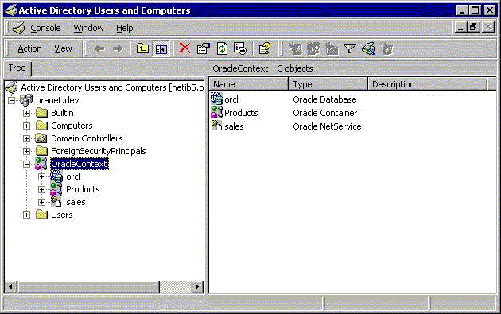Image resolution: width=501 pixels, height=314 pixels.
Task: Select Domain Controllers in the tree
Action: 87,138
